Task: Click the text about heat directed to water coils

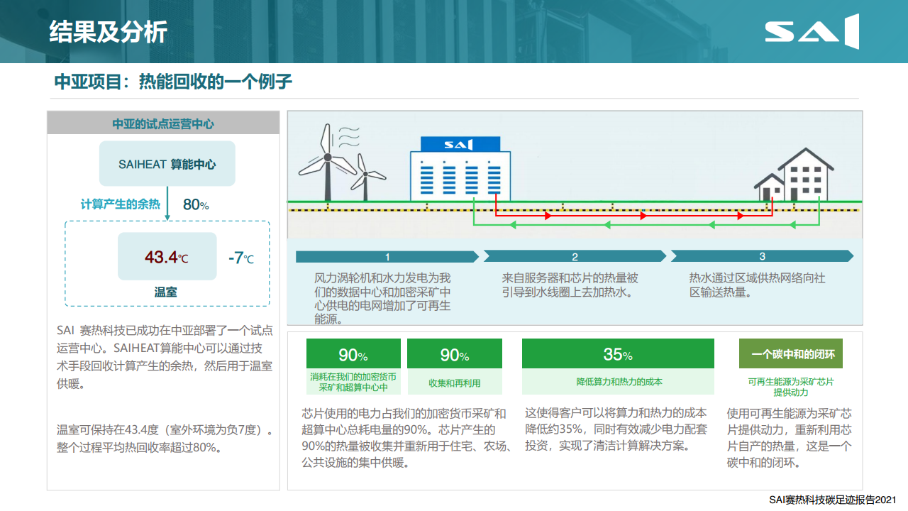Action: point(570,285)
